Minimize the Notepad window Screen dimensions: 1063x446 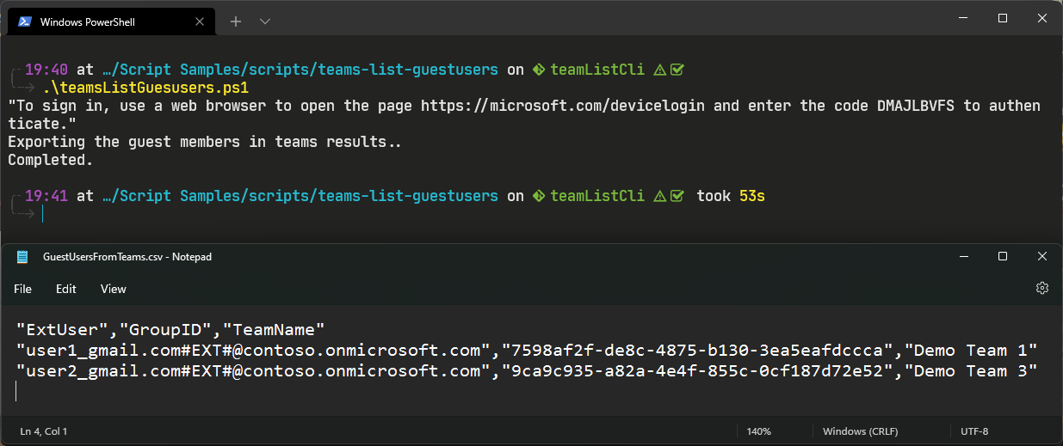963,256
